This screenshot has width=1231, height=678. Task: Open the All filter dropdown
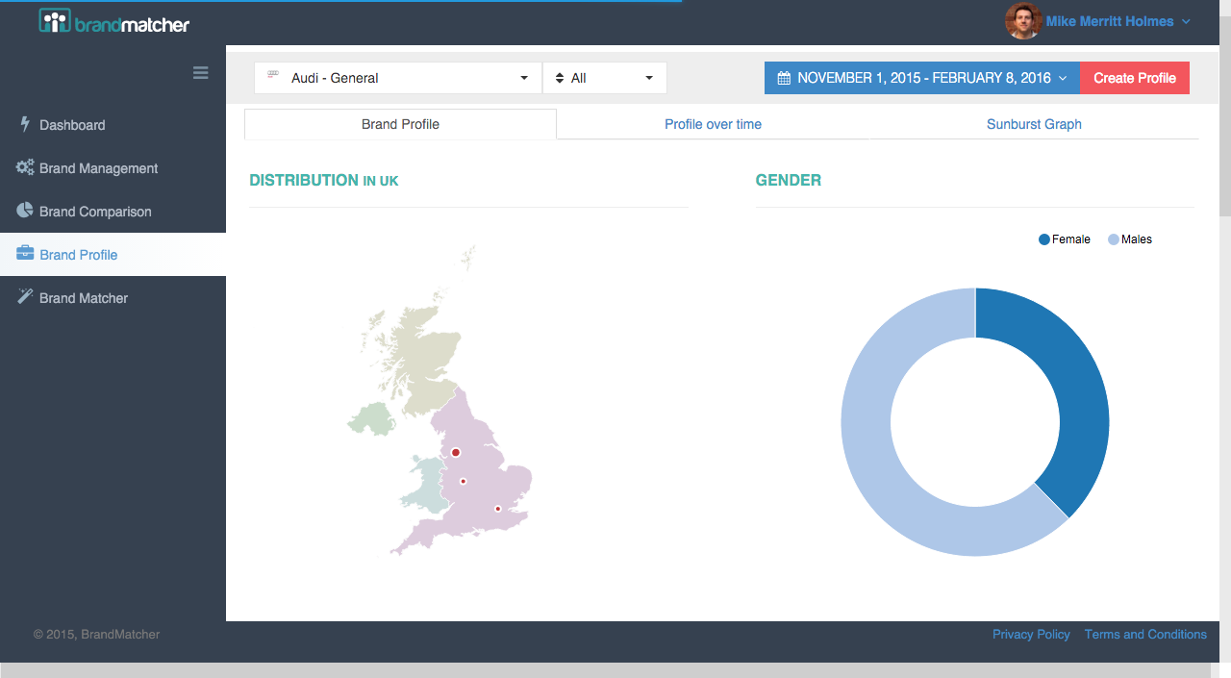point(605,78)
